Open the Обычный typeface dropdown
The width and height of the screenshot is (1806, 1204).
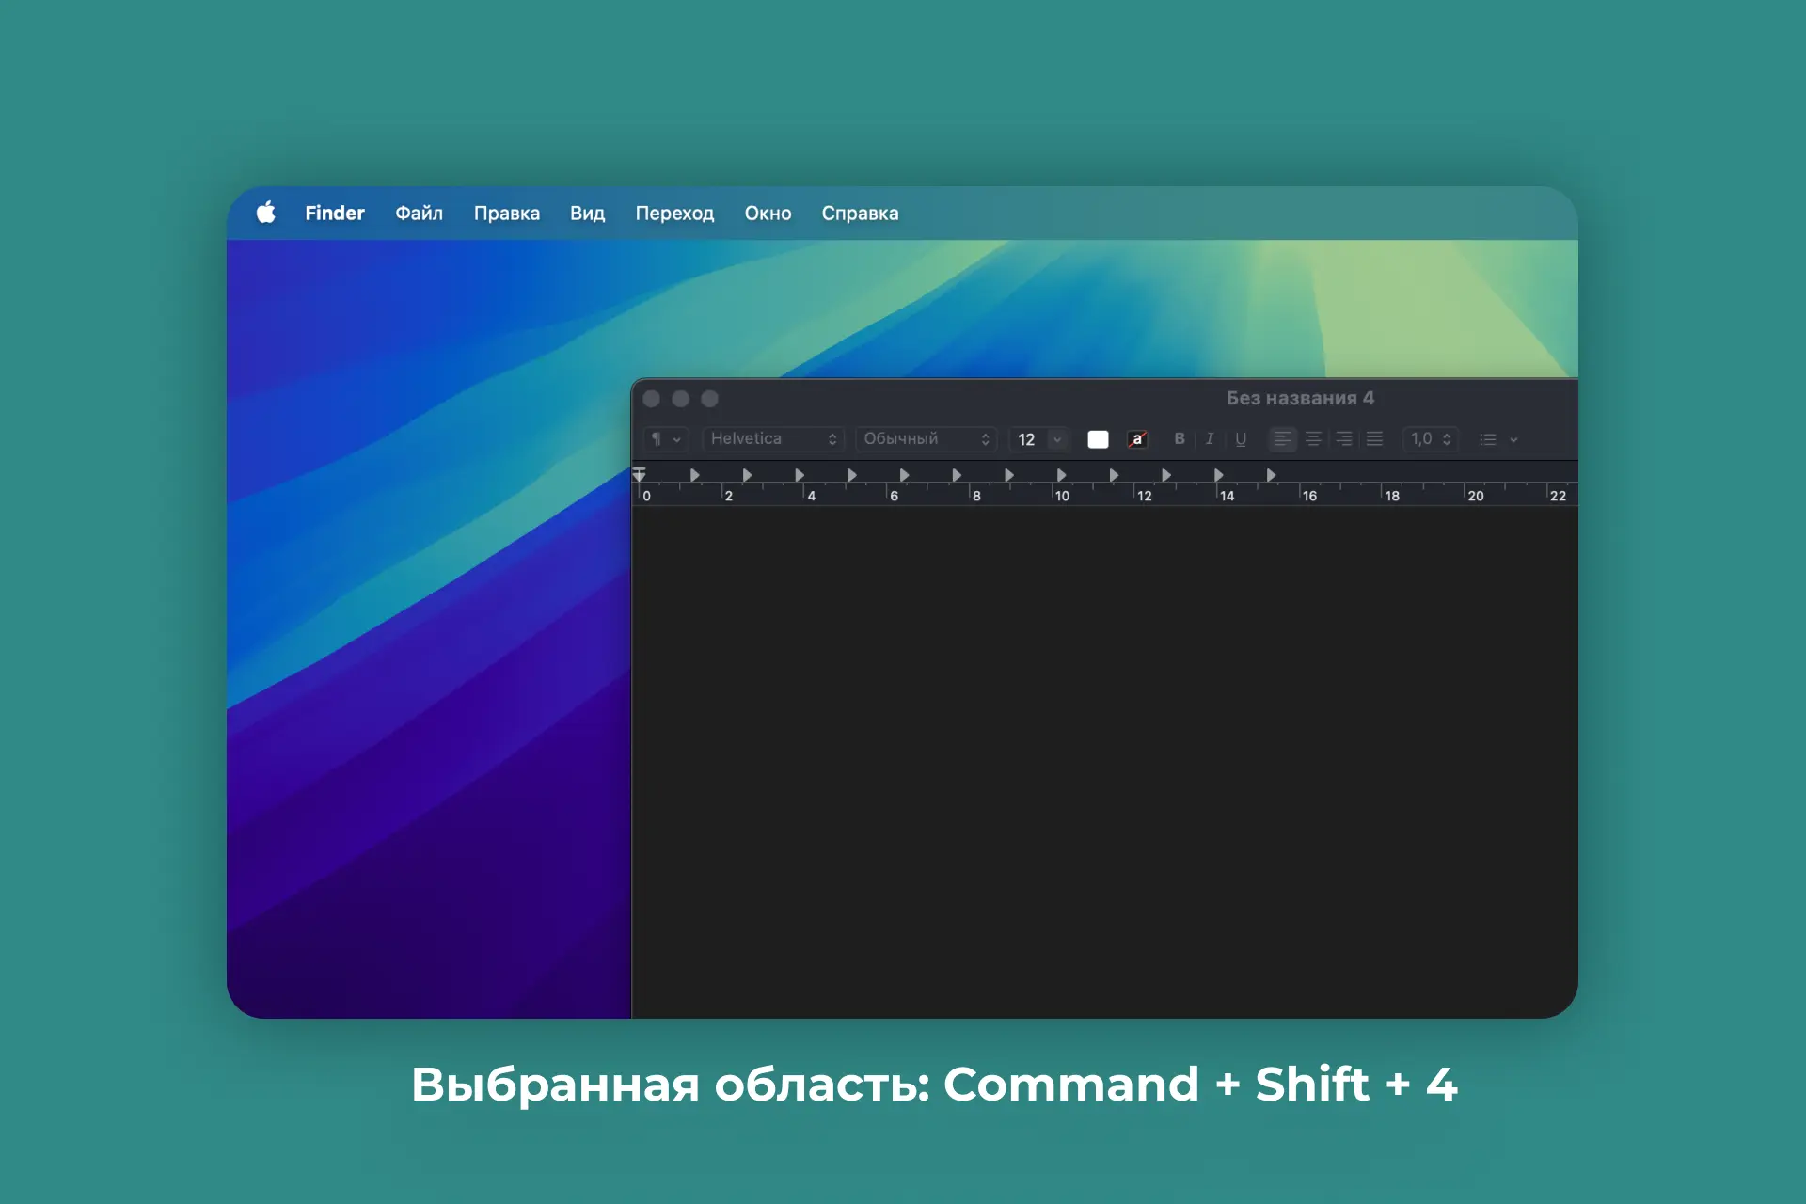click(926, 439)
